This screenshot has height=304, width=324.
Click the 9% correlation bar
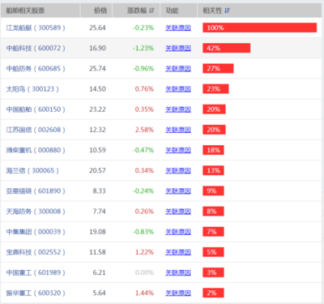tap(213, 191)
